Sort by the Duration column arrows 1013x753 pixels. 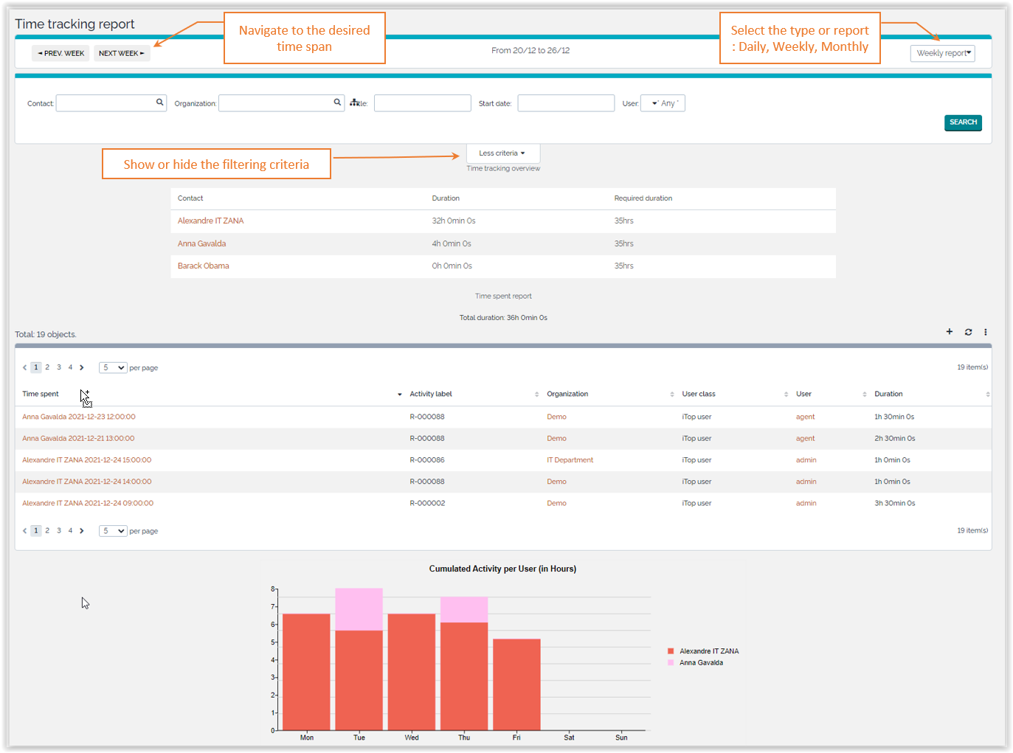coord(987,395)
